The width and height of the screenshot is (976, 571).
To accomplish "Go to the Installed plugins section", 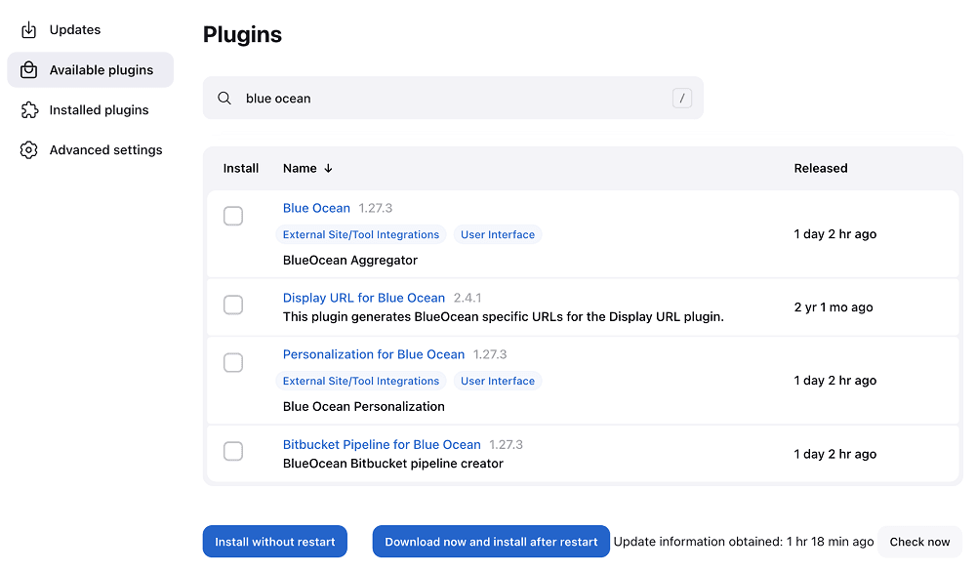I will [x=98, y=109].
